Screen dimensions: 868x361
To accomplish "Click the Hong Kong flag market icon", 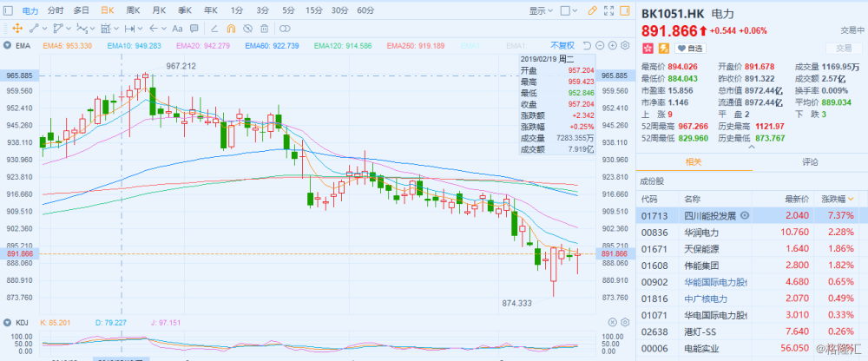I will coord(648,49).
